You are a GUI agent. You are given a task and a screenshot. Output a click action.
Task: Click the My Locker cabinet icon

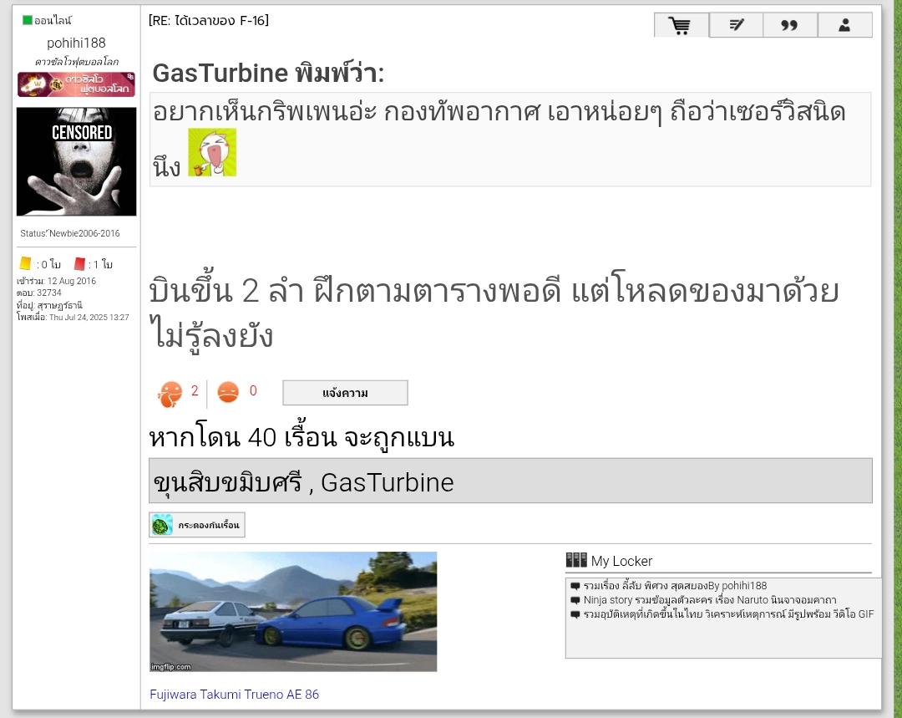tap(576, 560)
